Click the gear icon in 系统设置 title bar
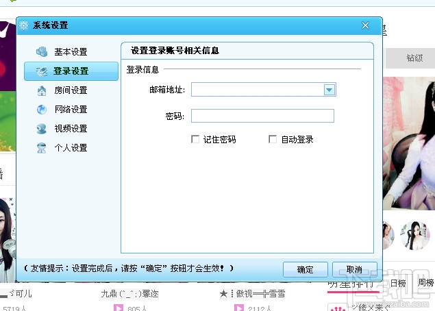 [24, 25]
